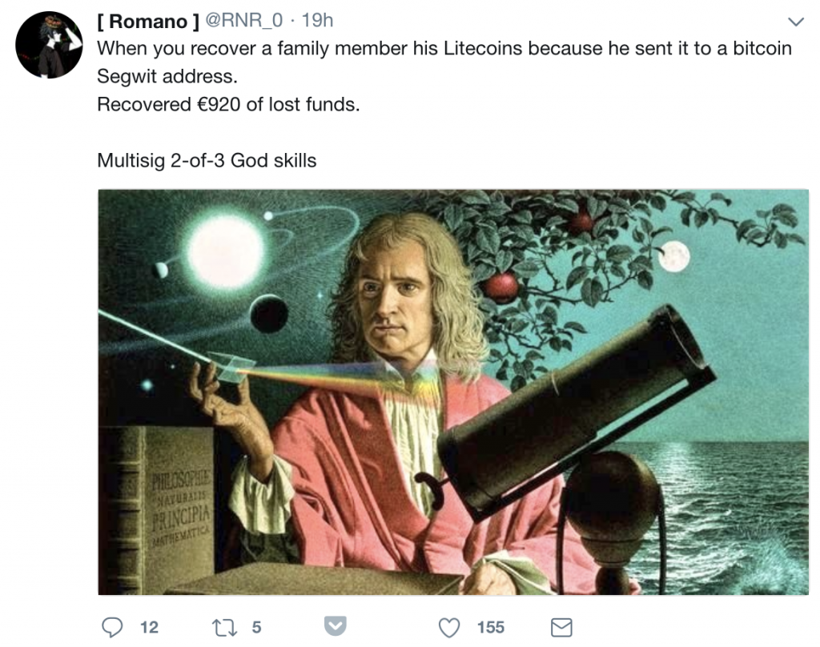The image size is (820, 647).
Task: Click the 'Recovered €920 of lost funds' line
Action: [228, 104]
